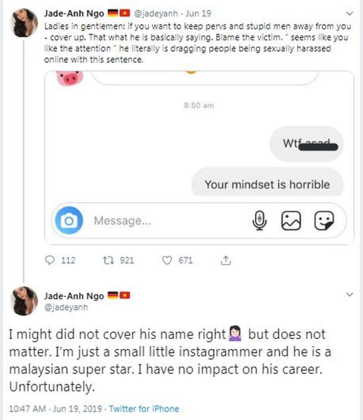Open the second tweet's chevron menu
This screenshot has width=363, height=420.
pos(350,294)
